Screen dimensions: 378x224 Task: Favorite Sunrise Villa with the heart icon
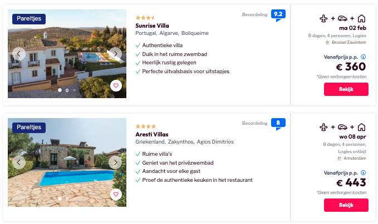[116, 85]
